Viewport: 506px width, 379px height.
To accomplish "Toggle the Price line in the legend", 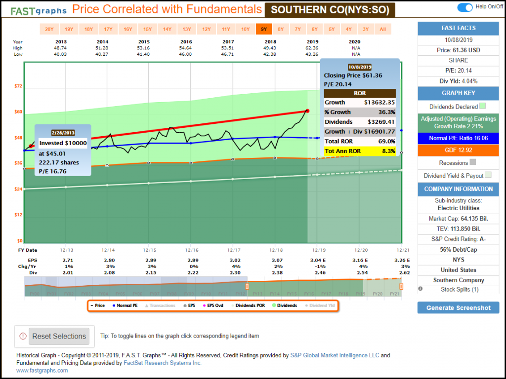I will coord(97,305).
